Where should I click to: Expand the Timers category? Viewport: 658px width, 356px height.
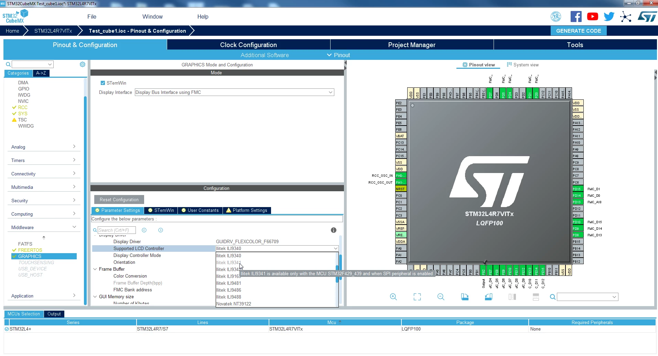[x=43, y=160]
